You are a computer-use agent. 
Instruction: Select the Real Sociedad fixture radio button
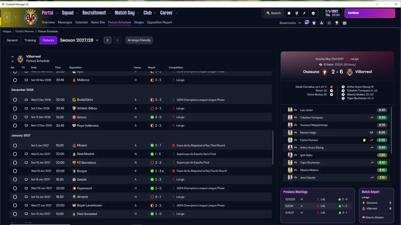[x=15, y=214]
